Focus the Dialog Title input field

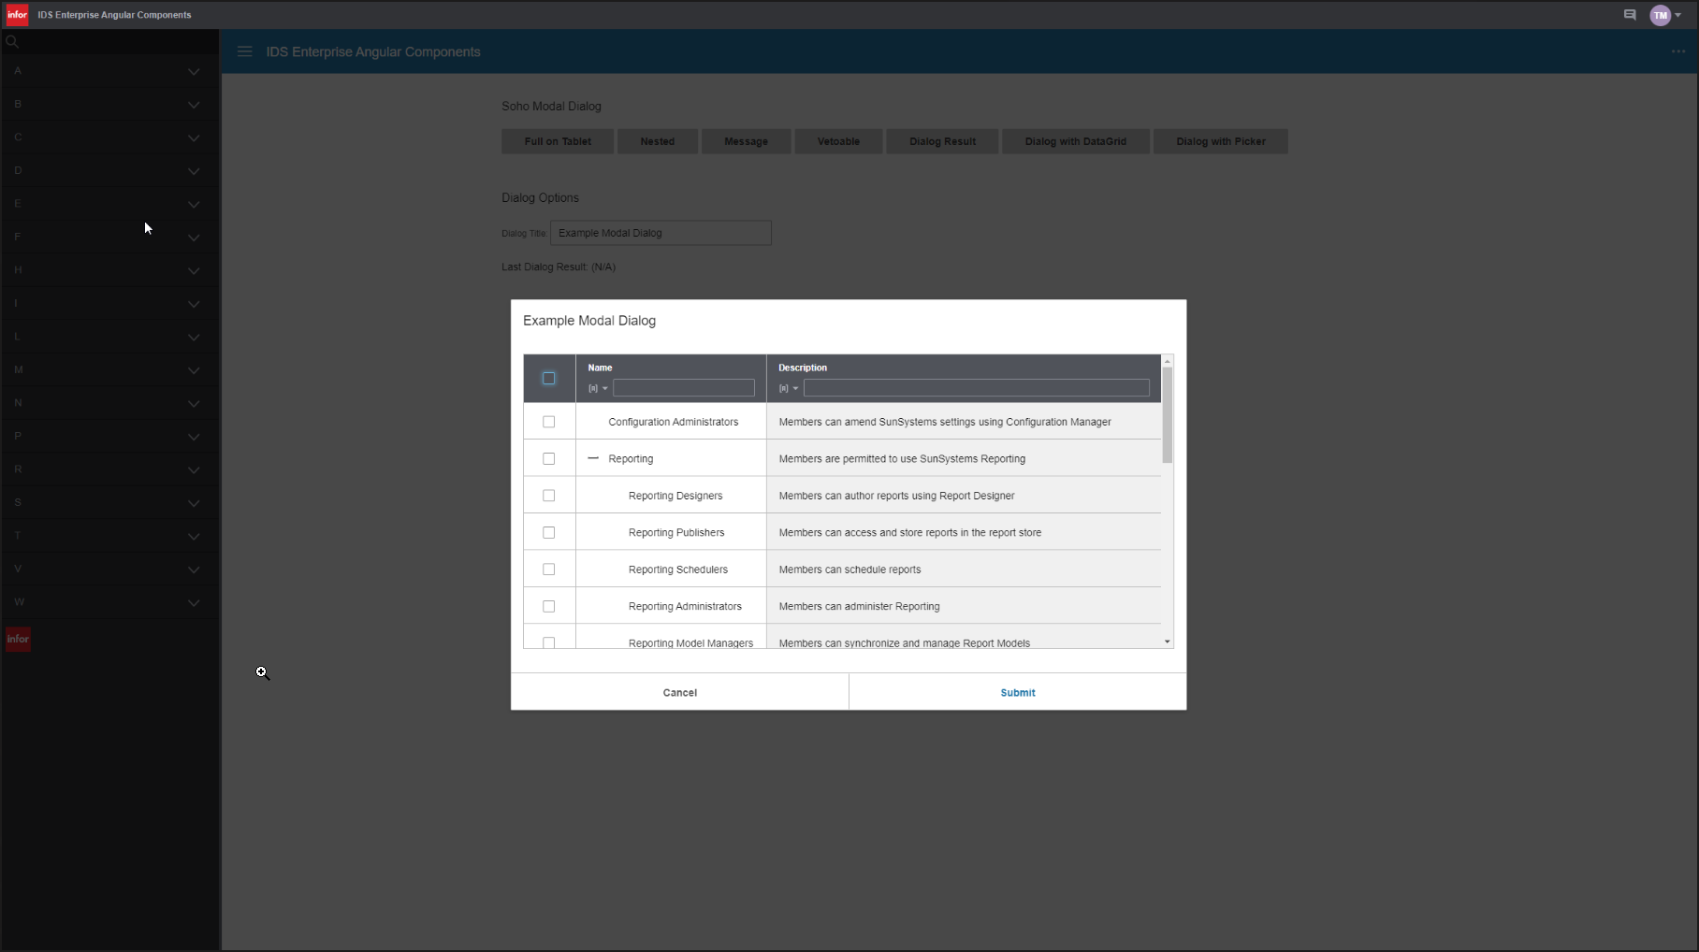(x=661, y=233)
